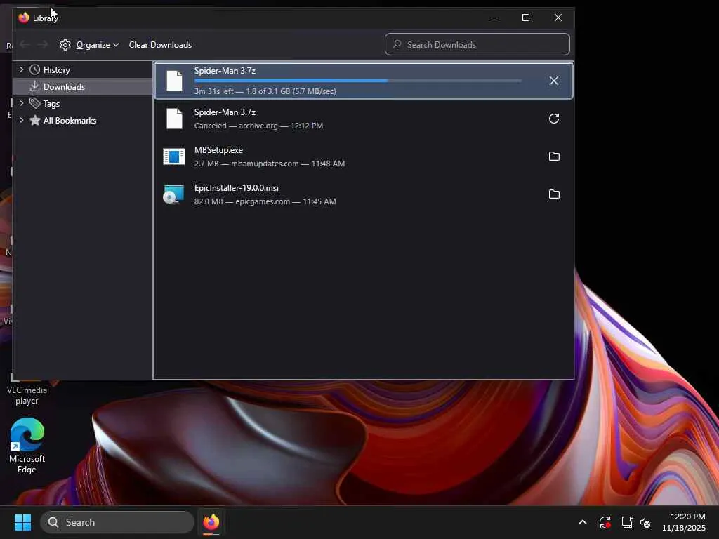Open containing folder for MBSetup.exe

pyautogui.click(x=554, y=157)
